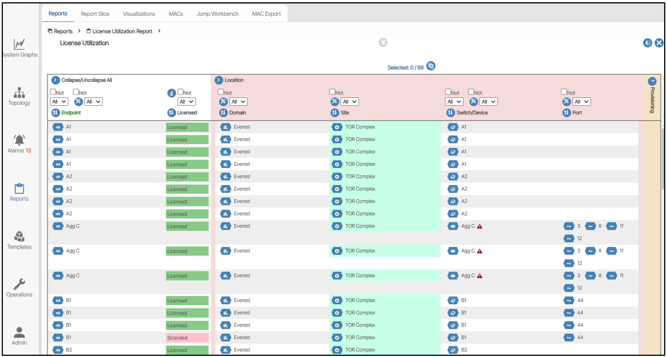
Task: Open Templates in the sidebar
Action: tap(19, 237)
